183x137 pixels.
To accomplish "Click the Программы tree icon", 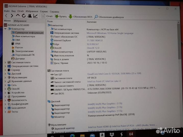I will (x=9, y=96).
